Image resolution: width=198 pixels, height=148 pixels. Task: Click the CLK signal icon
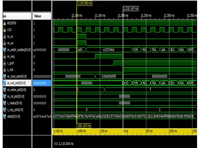click(4, 30)
